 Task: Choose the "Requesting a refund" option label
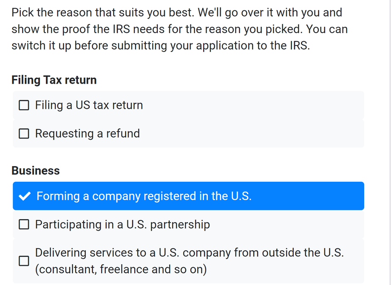[87, 134]
